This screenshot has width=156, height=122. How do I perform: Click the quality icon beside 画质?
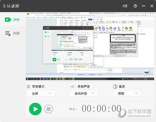(115, 87)
